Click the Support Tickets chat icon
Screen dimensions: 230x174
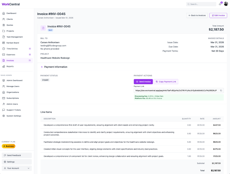click(x=3, y=110)
